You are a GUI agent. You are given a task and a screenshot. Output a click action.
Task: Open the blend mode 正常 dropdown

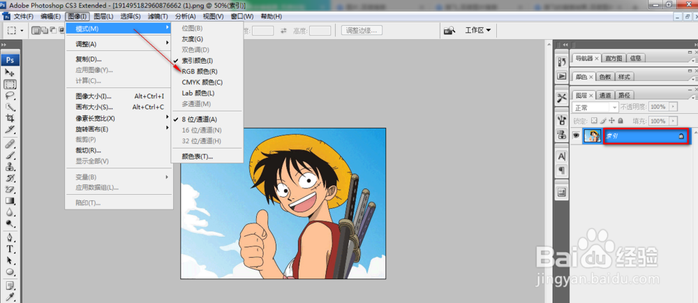pos(595,108)
